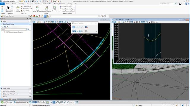Click select by attributes icon in Element Selection
Image resolution: width=190 pixels, height=107 pixels.
pos(86,31)
